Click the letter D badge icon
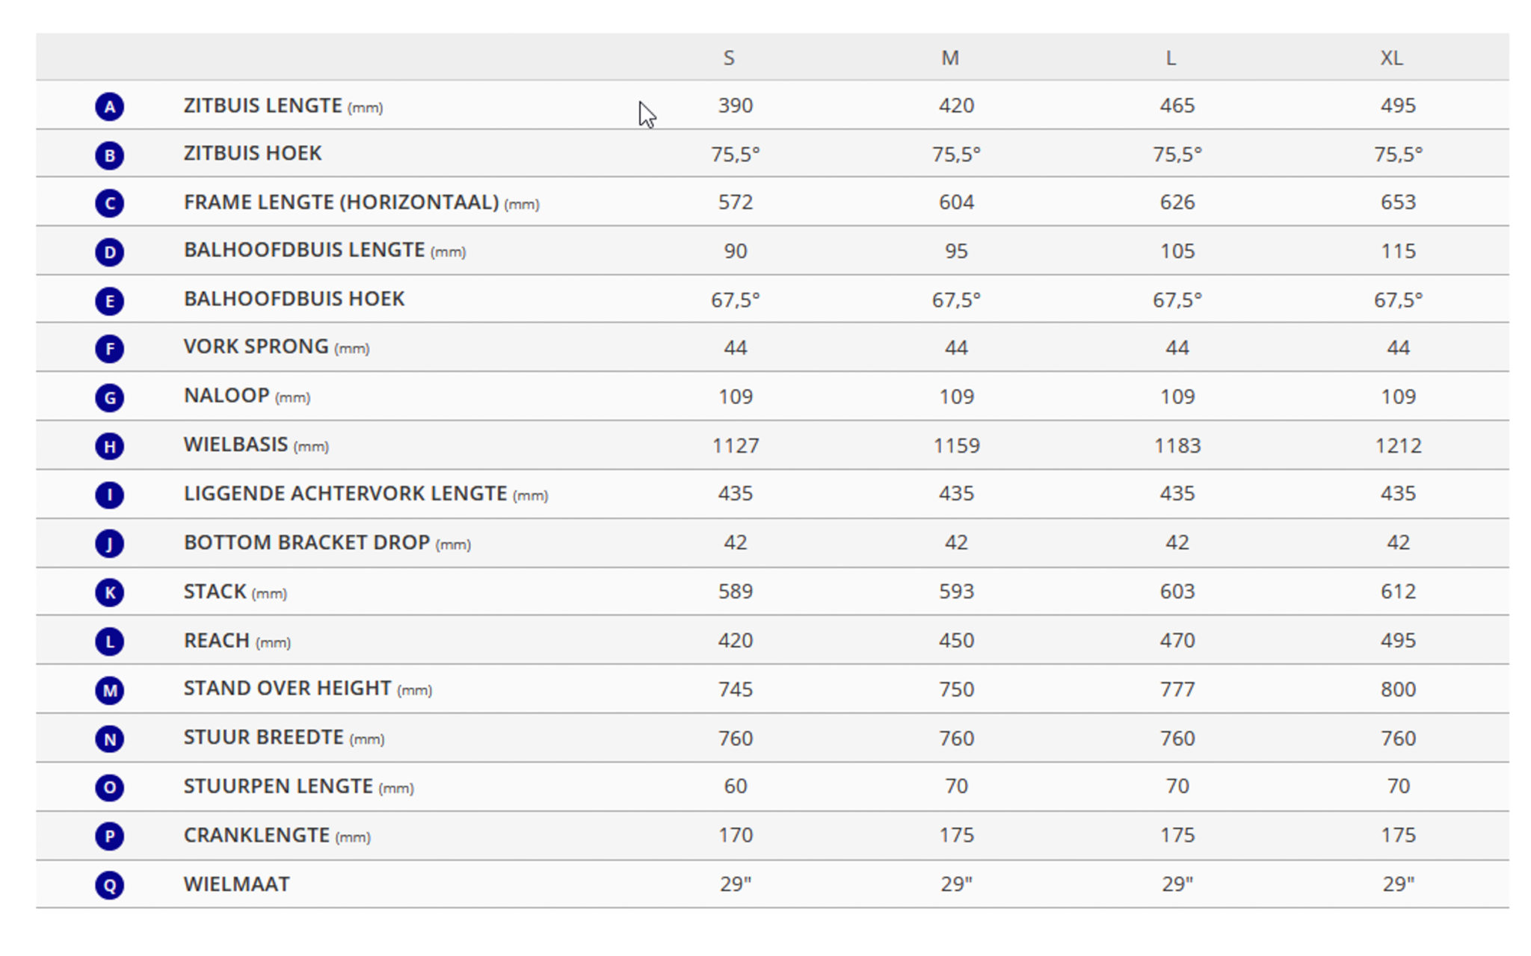The image size is (1531, 956). [109, 252]
